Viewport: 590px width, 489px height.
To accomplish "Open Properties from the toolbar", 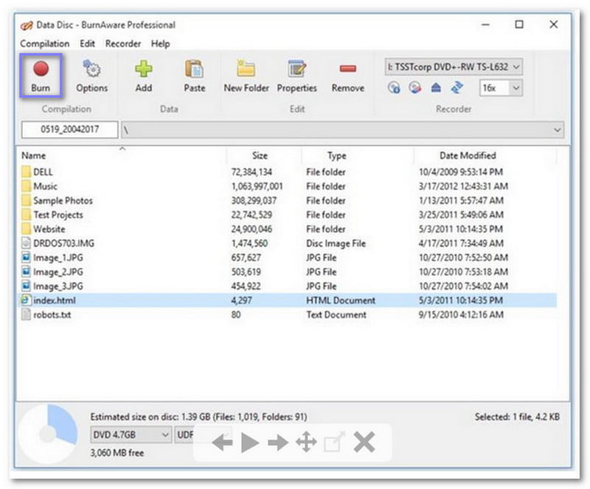I will (296, 77).
